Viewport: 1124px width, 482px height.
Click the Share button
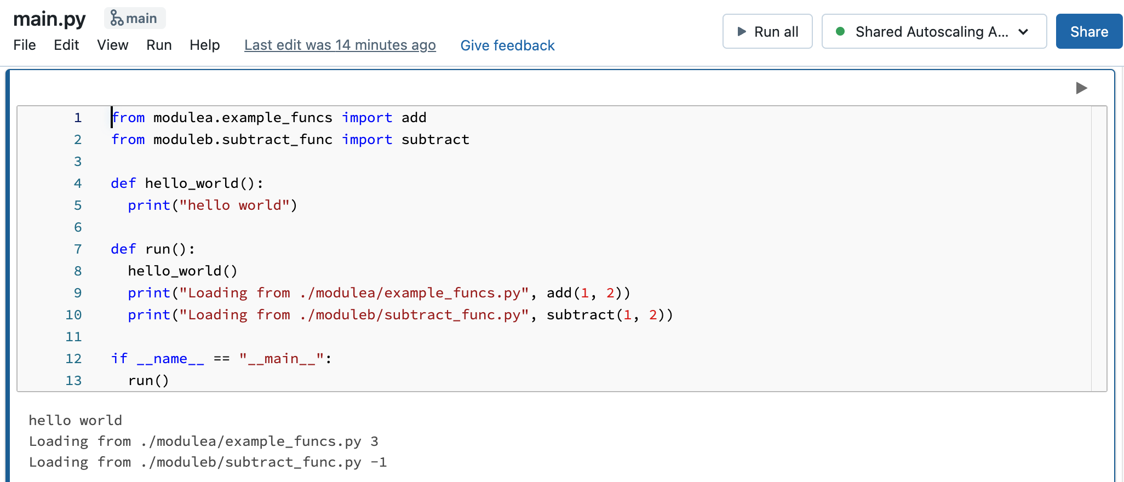pyautogui.click(x=1089, y=31)
